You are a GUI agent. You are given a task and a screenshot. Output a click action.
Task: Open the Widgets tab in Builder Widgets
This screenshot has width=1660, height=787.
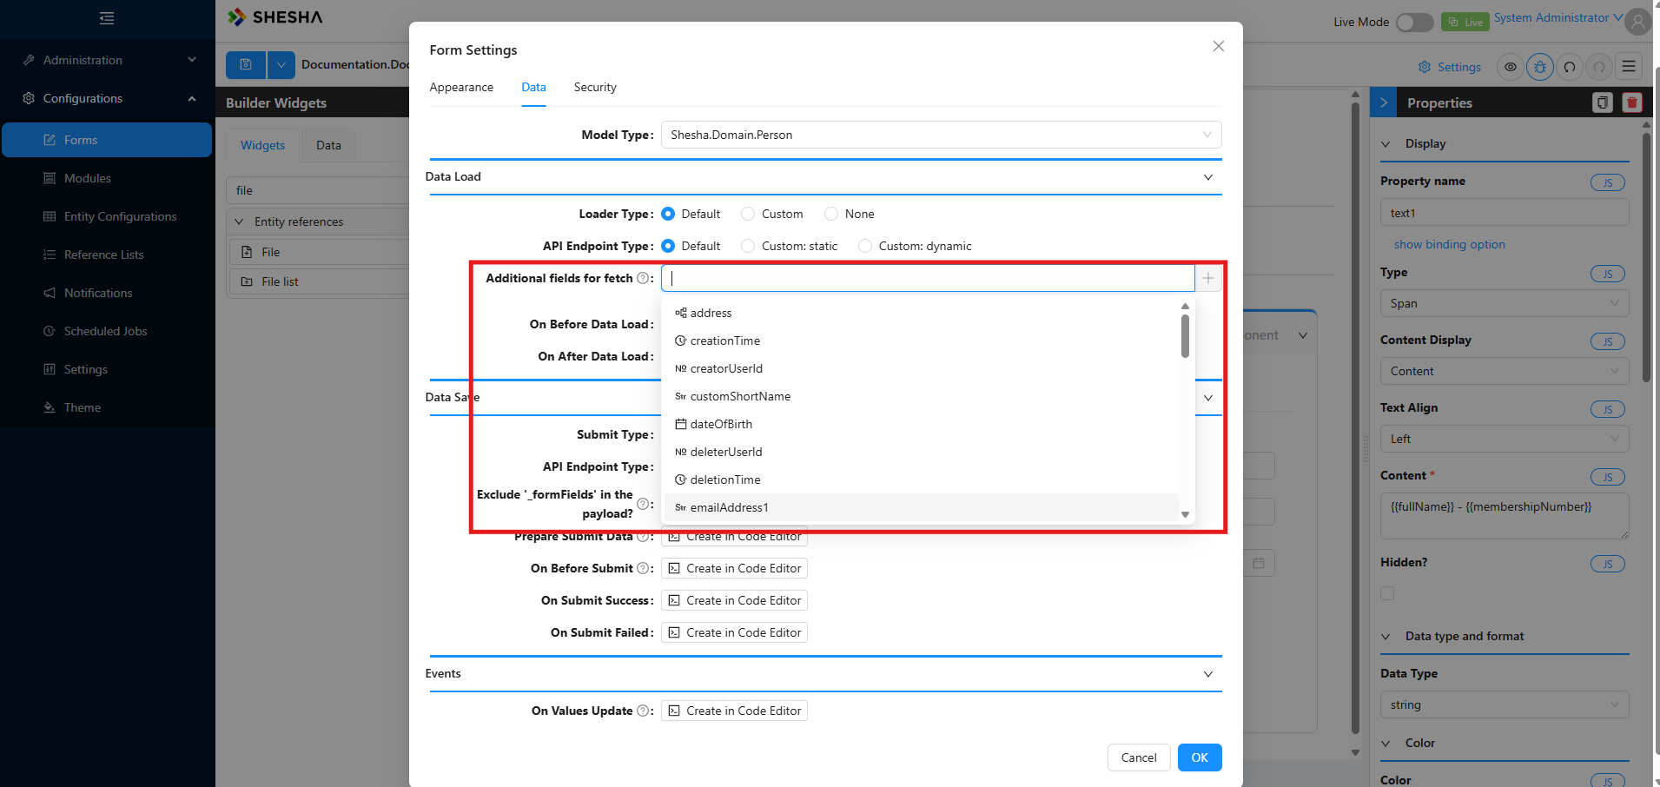pyautogui.click(x=262, y=145)
